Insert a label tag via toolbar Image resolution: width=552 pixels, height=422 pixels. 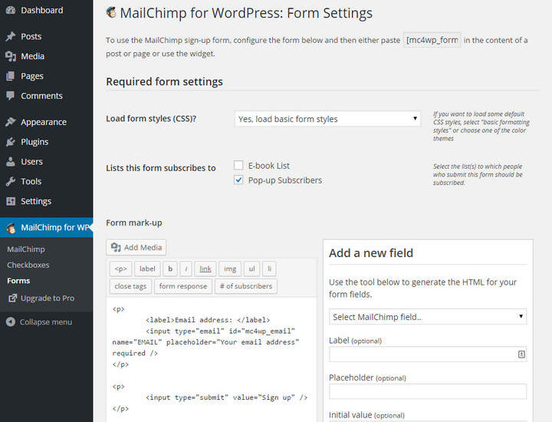click(x=147, y=269)
